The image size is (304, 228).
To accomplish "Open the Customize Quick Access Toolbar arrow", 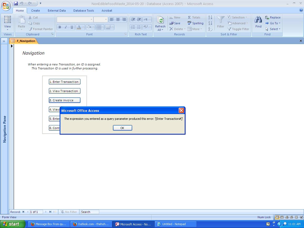I will point(40,3).
